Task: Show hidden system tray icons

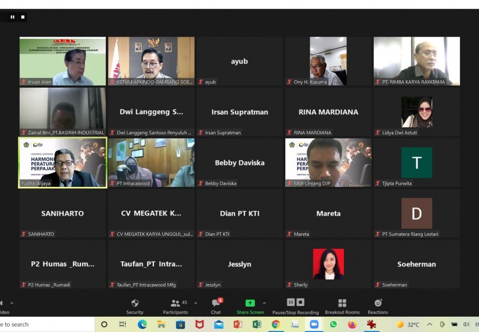Action: click(x=430, y=325)
